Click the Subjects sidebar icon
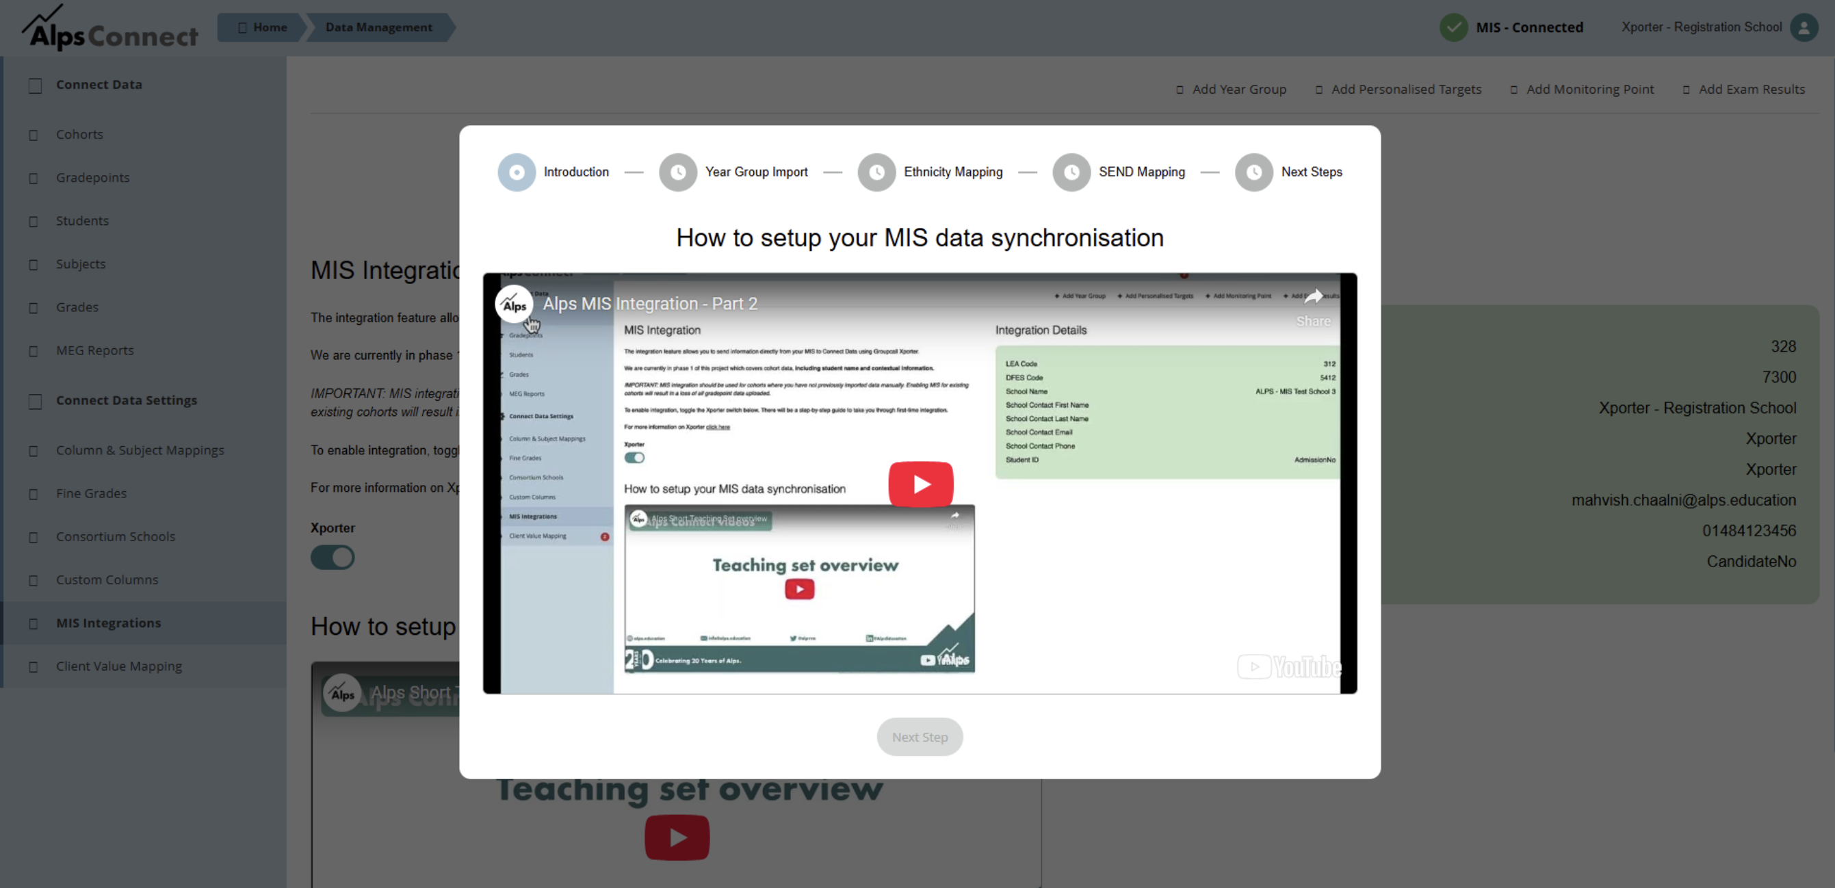This screenshot has height=888, width=1835. 34,265
